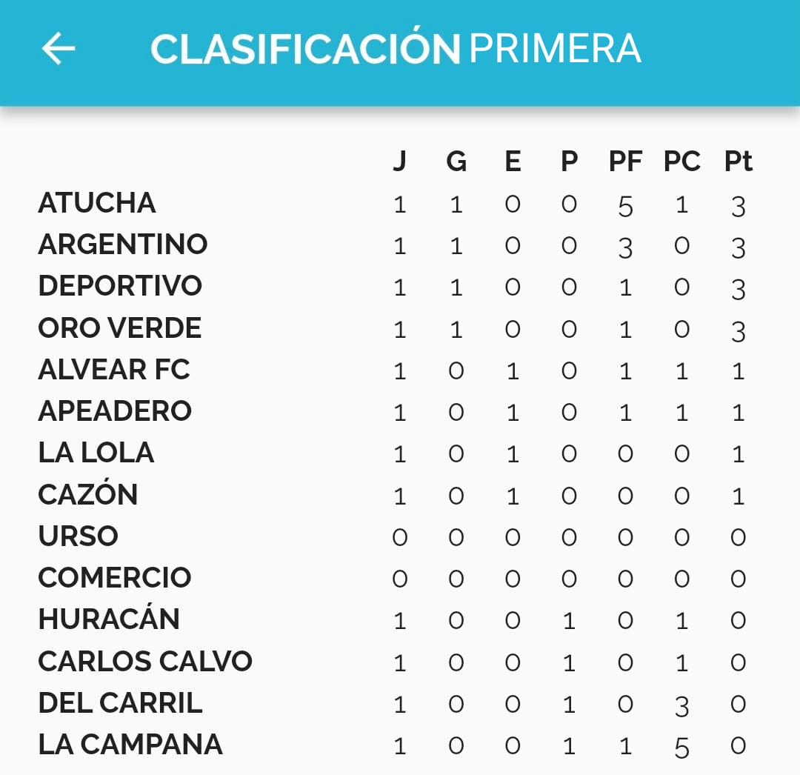Viewport: 800px width, 775px height.
Task: Select the DEPORTIVO team name
Action: (120, 286)
